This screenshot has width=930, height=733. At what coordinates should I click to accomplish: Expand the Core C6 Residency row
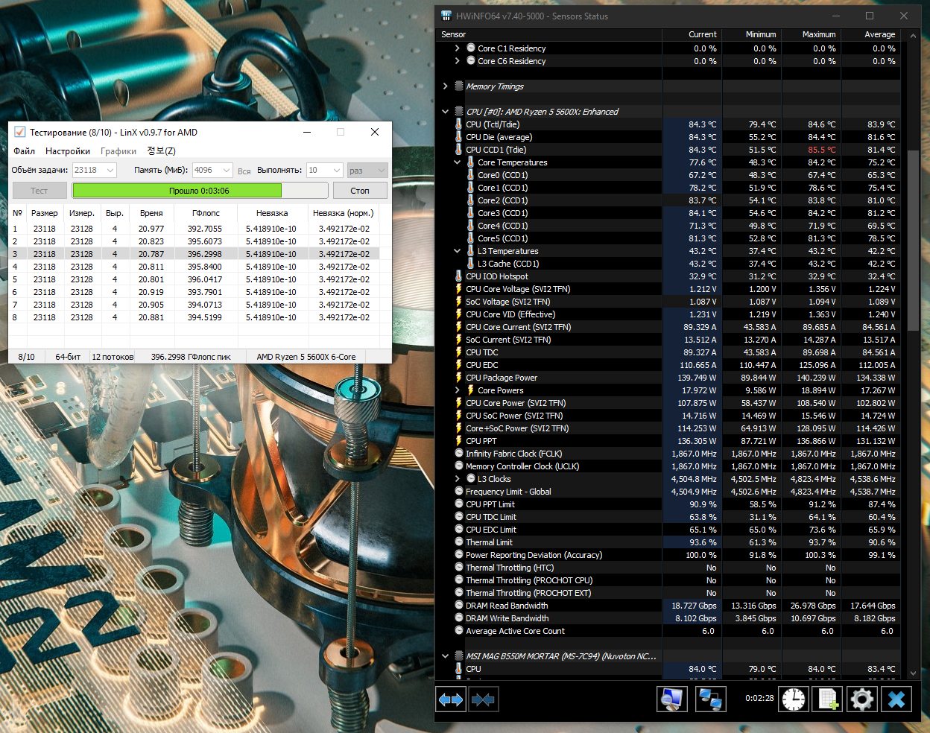coord(458,61)
